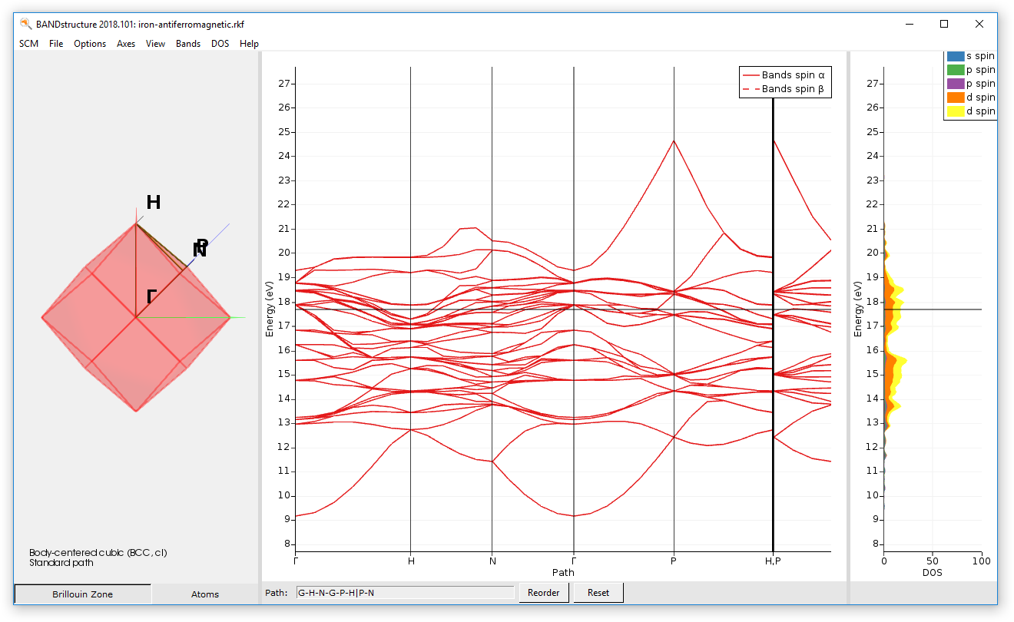Open the Axes menu
Viewport: 1014px width, 622px height.
pos(125,44)
